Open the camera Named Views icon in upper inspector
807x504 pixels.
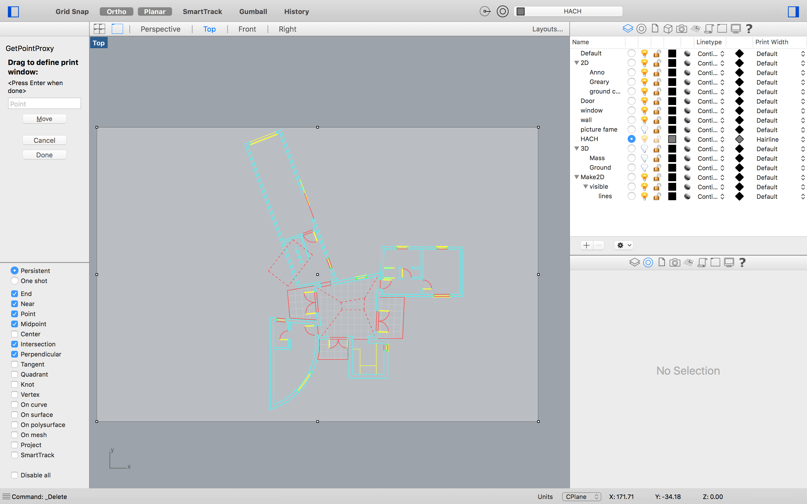coord(682,29)
